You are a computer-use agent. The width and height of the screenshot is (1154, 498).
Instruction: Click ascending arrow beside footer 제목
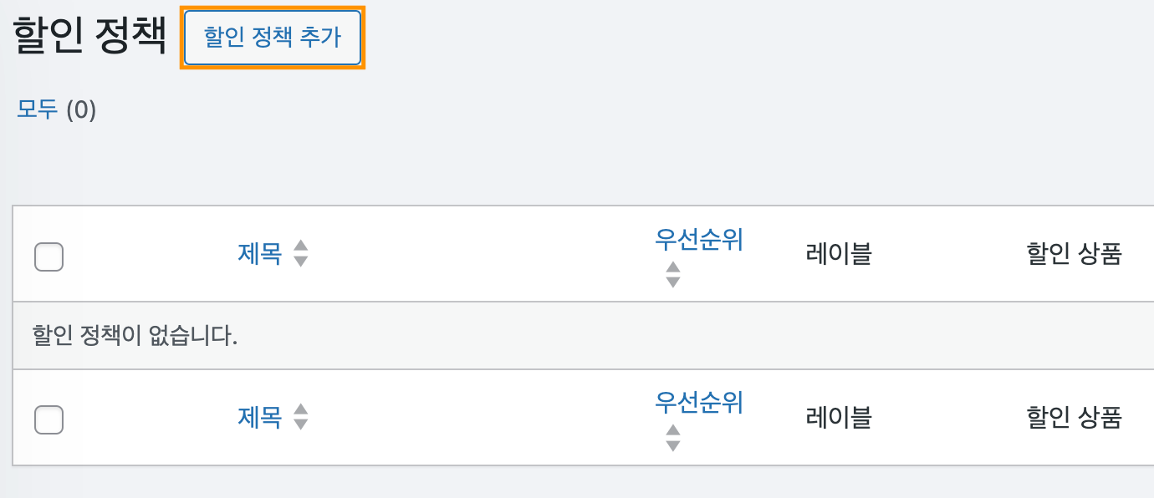[301, 409]
